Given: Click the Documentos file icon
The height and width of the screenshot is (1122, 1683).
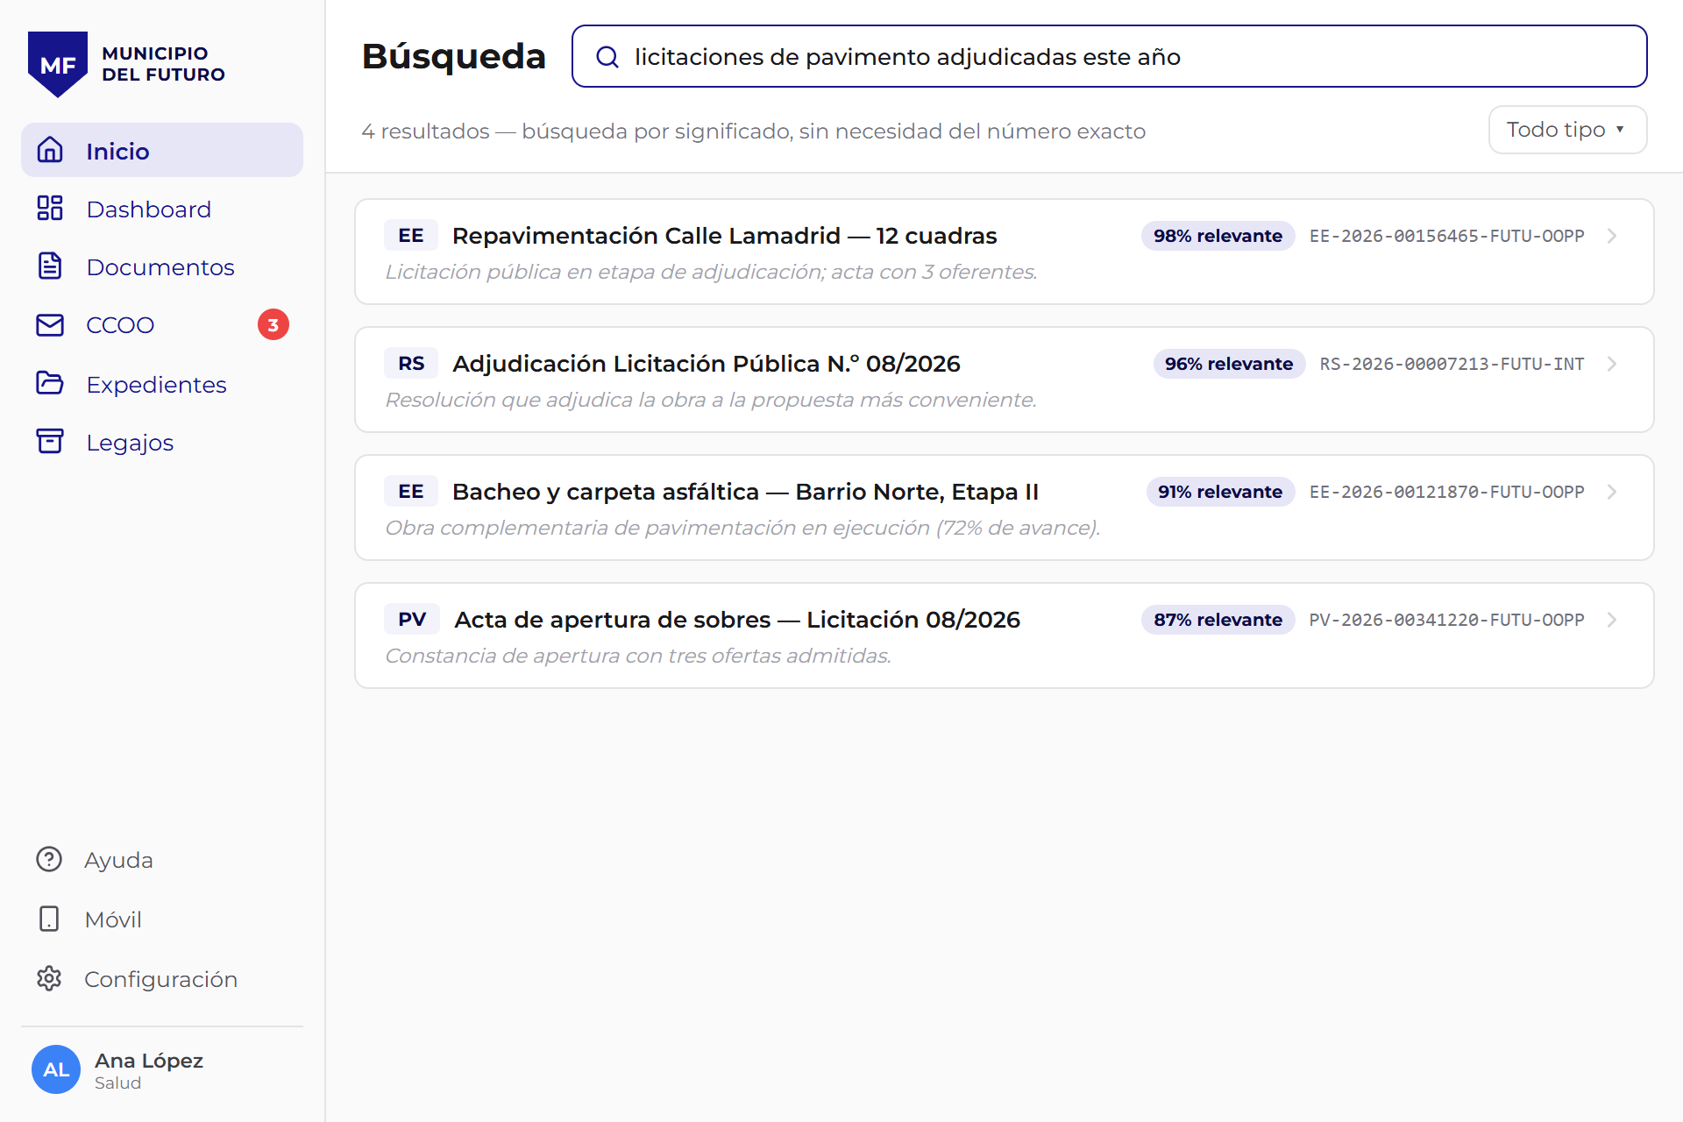Looking at the screenshot, I should pos(50,266).
